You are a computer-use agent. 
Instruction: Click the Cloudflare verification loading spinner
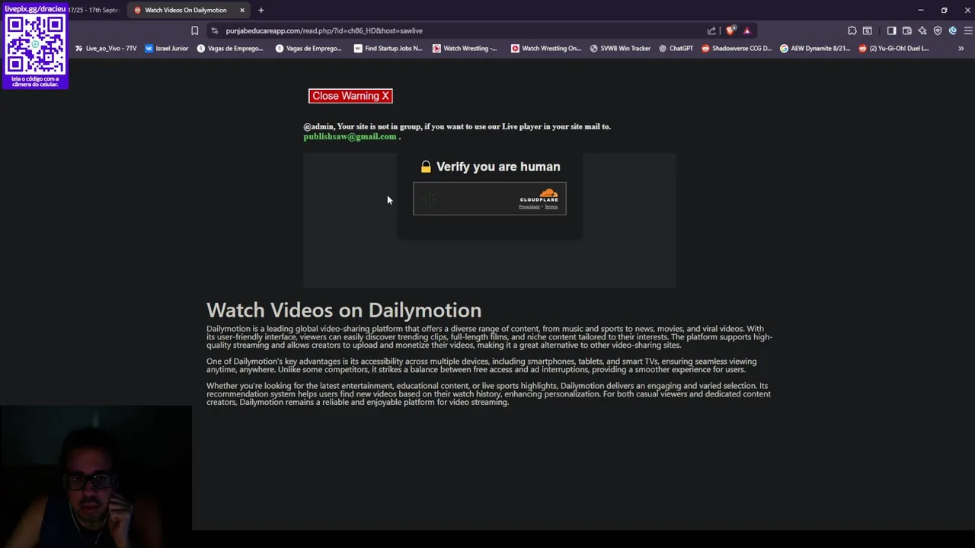(x=430, y=199)
